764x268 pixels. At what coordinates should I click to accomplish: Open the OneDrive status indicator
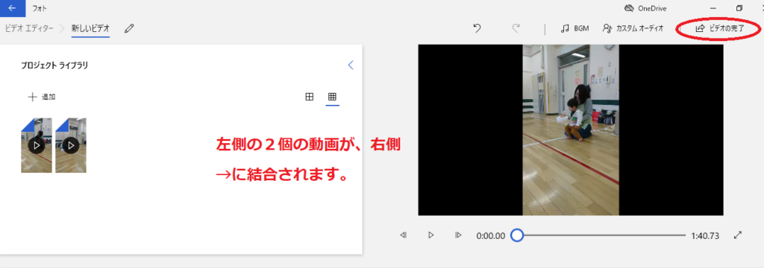coord(645,8)
